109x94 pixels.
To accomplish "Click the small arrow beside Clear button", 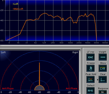I will [x=98, y=80].
